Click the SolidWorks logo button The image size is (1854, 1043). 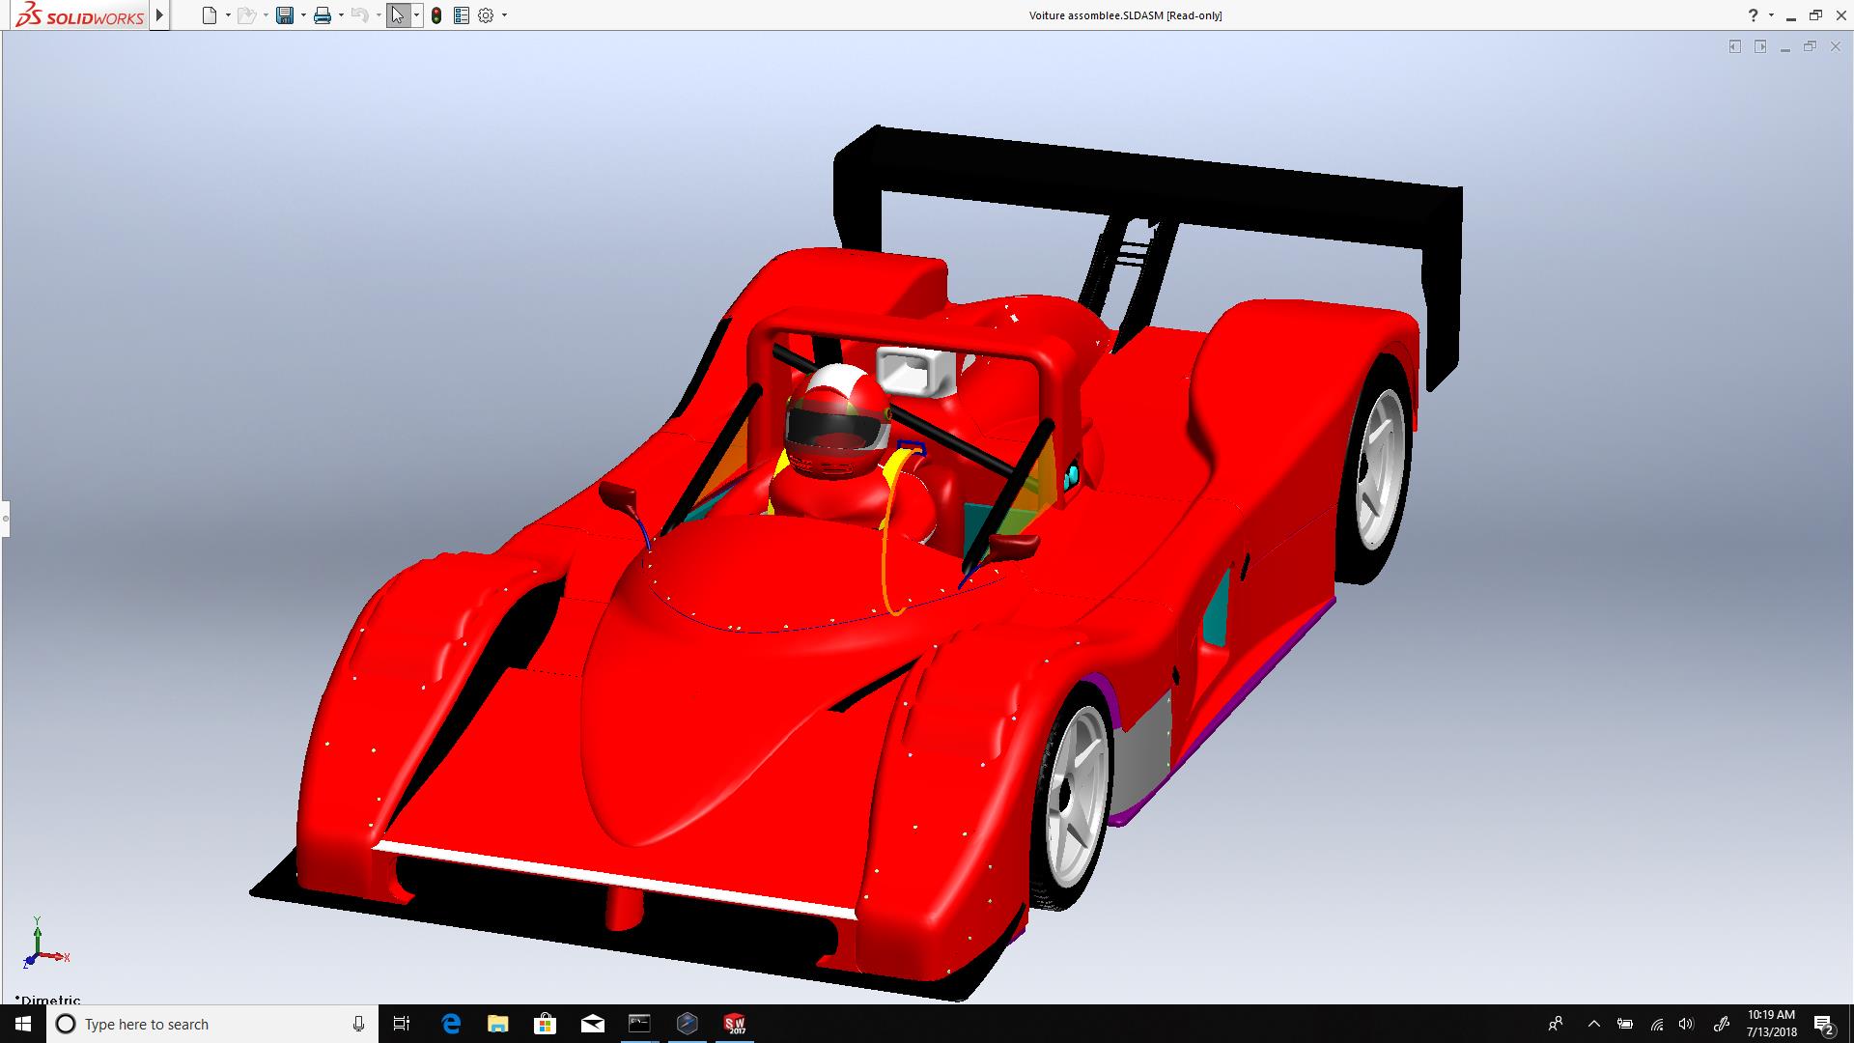[x=79, y=15]
